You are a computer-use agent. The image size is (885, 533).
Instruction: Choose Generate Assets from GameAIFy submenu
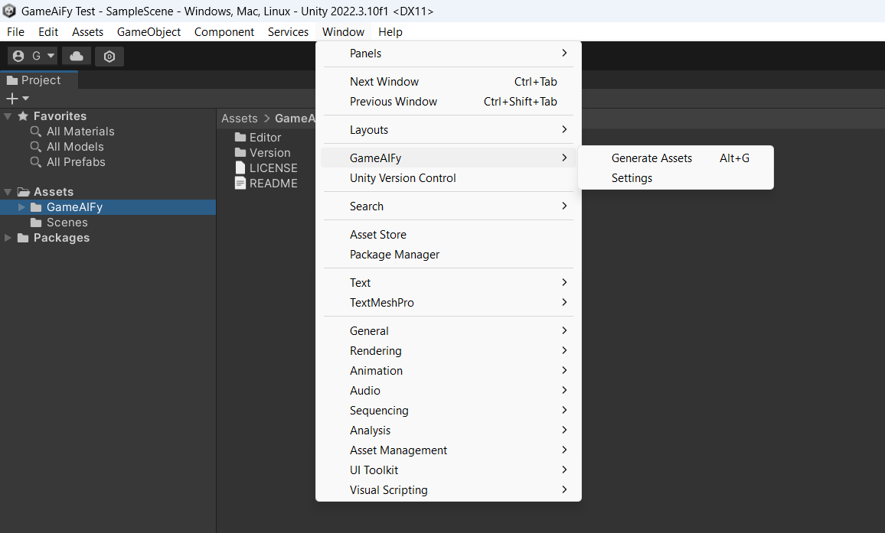(675, 158)
